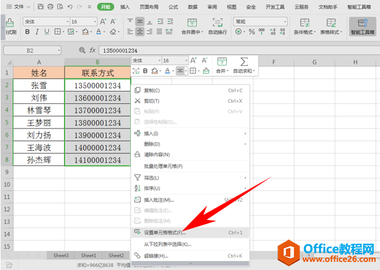Click the Wrap Text (自动换行) icon in the ribbon

(217, 23)
